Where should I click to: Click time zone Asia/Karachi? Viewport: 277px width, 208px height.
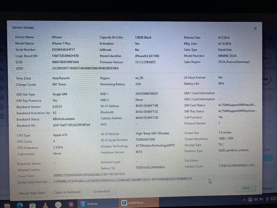point(61,78)
